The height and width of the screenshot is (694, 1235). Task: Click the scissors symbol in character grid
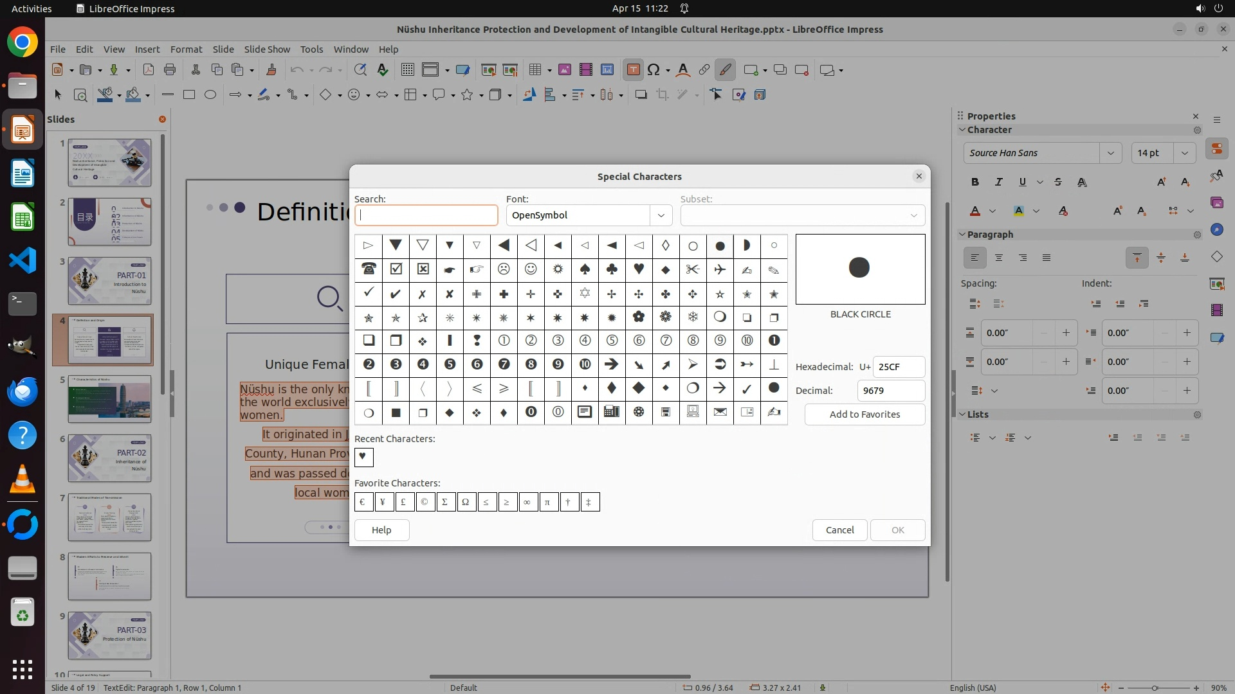693,270
